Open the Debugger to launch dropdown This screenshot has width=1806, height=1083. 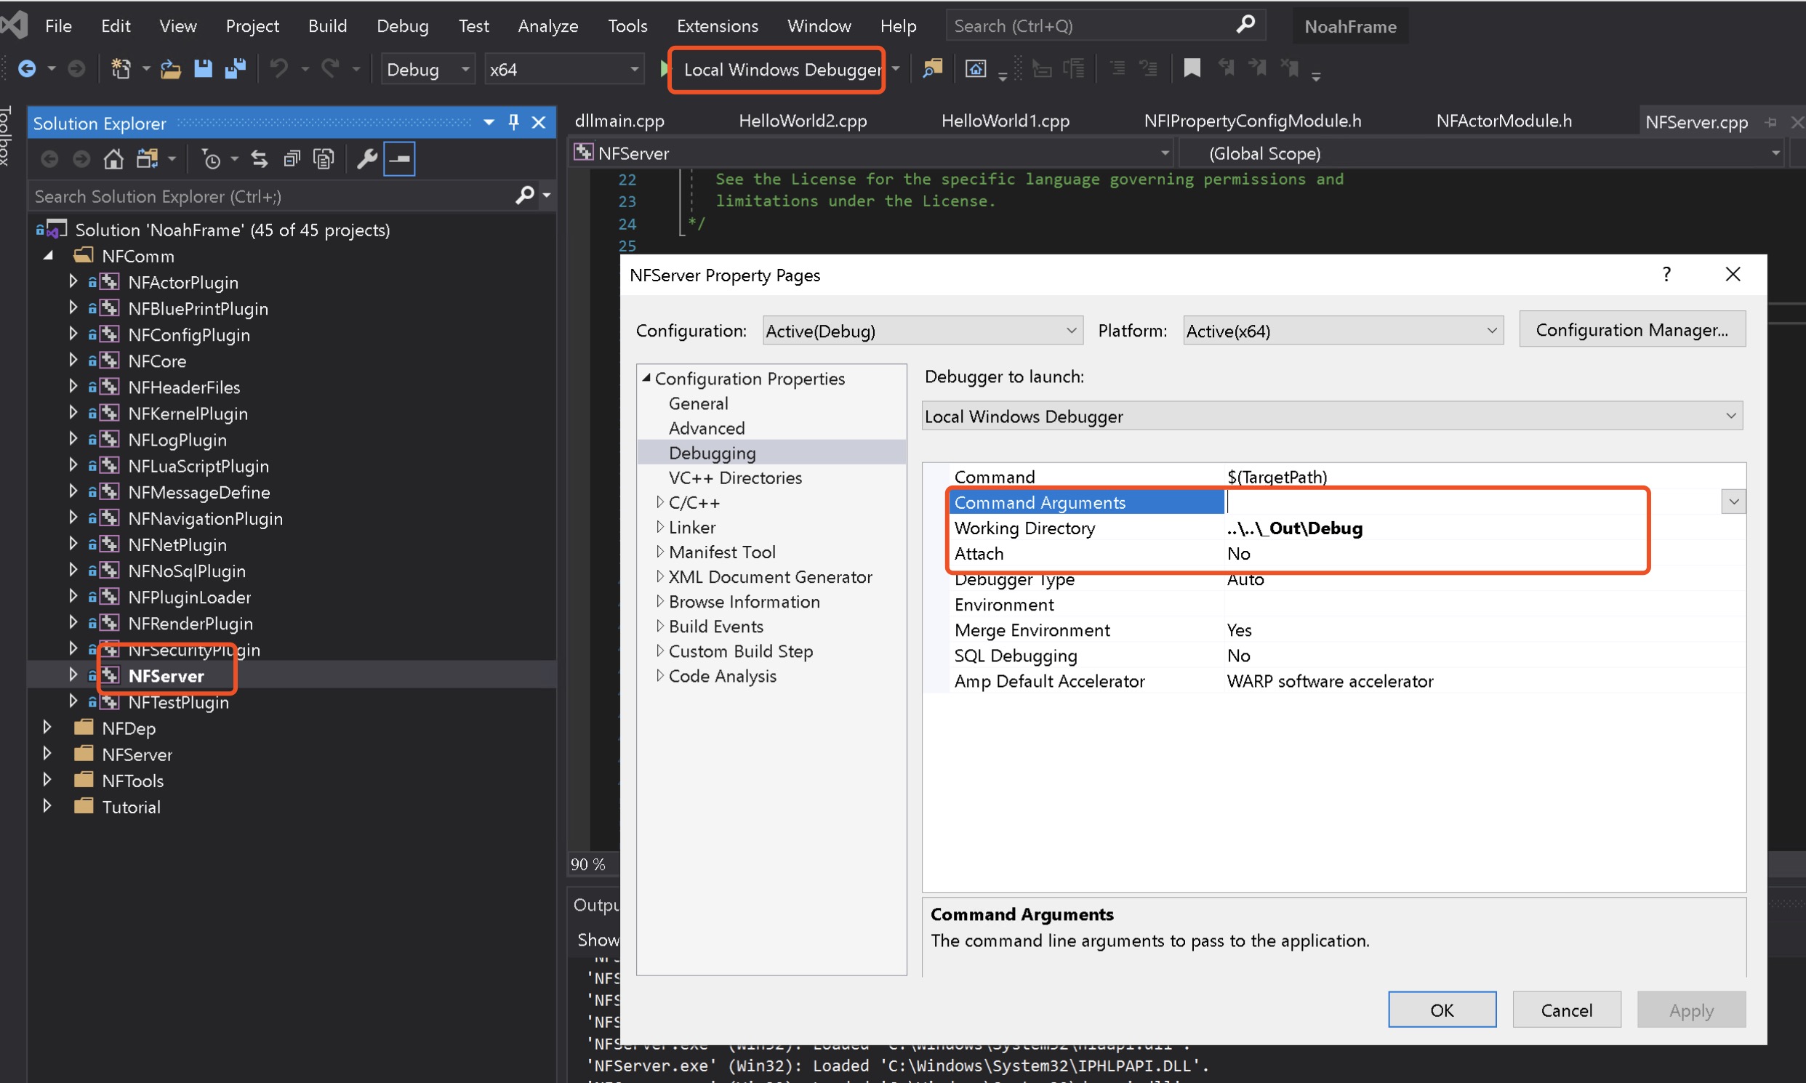tap(1730, 416)
